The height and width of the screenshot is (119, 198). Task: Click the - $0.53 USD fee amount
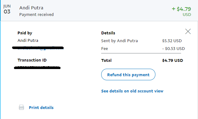pos(174,48)
